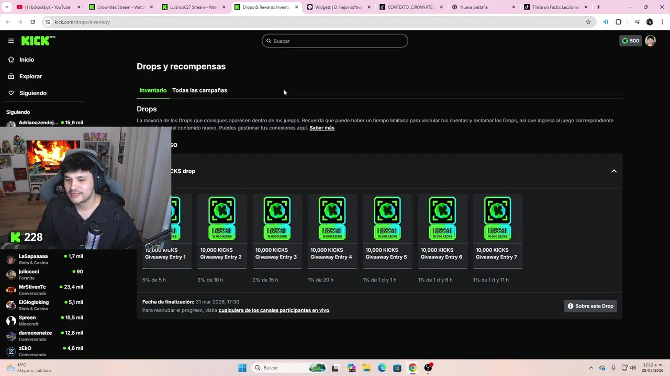Switch to Todas las campañas tab
The height and width of the screenshot is (376, 670).
tap(199, 90)
